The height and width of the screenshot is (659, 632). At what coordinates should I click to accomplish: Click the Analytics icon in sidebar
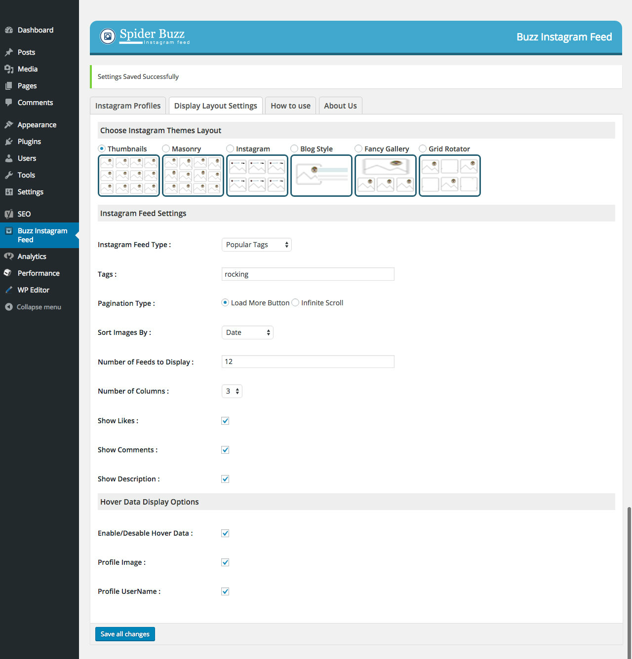pos(8,256)
